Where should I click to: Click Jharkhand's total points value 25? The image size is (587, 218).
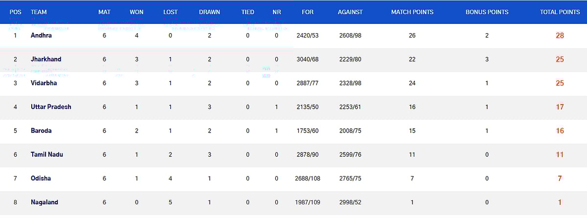pos(560,59)
